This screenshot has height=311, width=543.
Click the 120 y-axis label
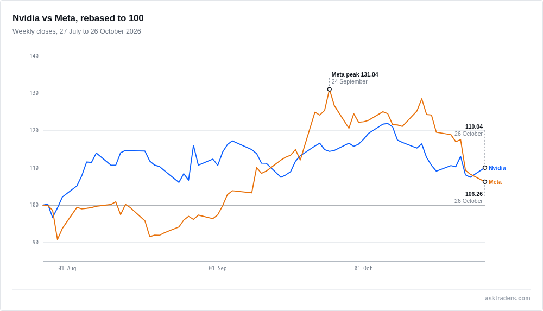[x=34, y=131]
